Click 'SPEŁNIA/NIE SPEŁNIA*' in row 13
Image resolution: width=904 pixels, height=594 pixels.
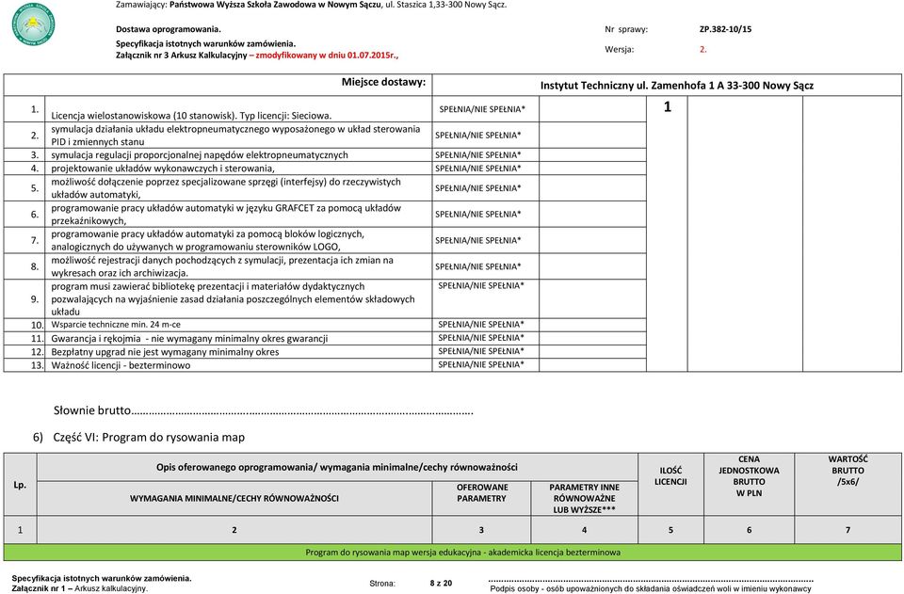[x=481, y=364]
